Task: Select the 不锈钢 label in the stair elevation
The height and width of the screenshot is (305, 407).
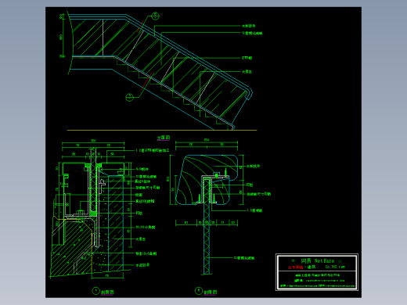Action: pyautogui.click(x=247, y=58)
